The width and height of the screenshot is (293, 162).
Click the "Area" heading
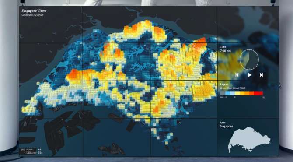click(x=223, y=123)
